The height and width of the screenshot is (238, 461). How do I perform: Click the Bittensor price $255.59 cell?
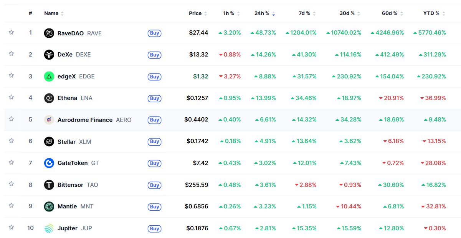click(x=197, y=185)
